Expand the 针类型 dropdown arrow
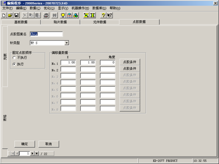Image resolution: width=219 pixels, height=164 pixels. pos(67,43)
